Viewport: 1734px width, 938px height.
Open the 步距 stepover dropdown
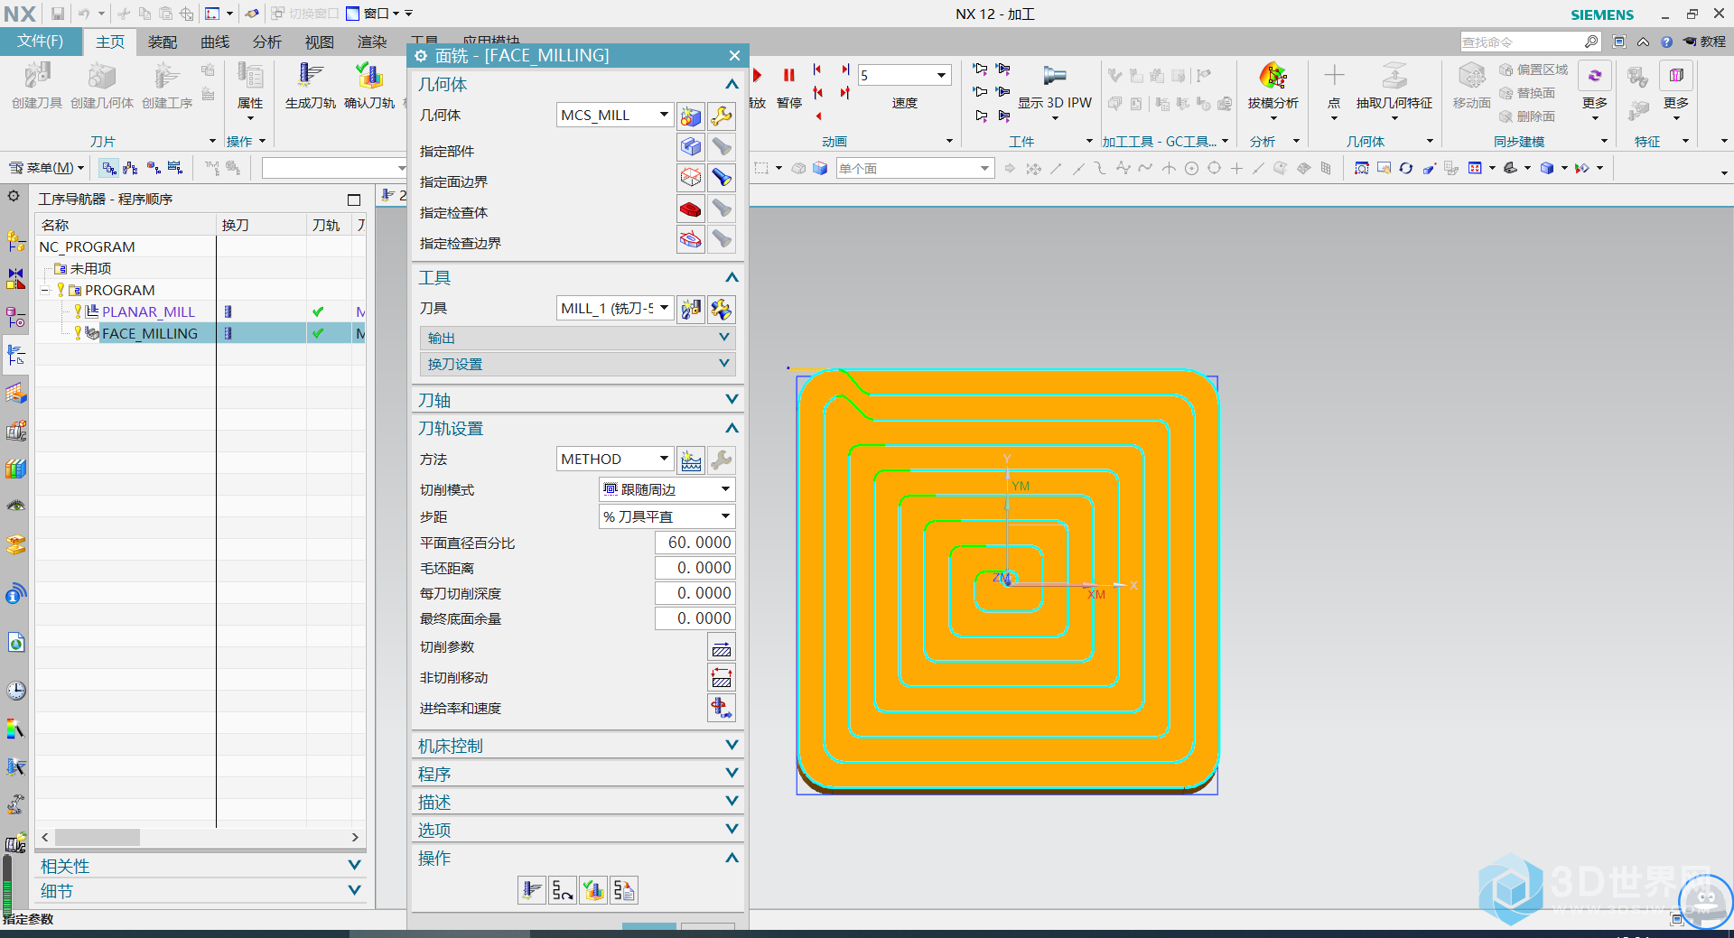(725, 516)
